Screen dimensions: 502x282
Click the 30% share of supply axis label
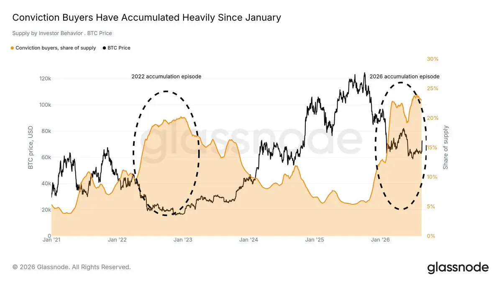tap(433, 59)
